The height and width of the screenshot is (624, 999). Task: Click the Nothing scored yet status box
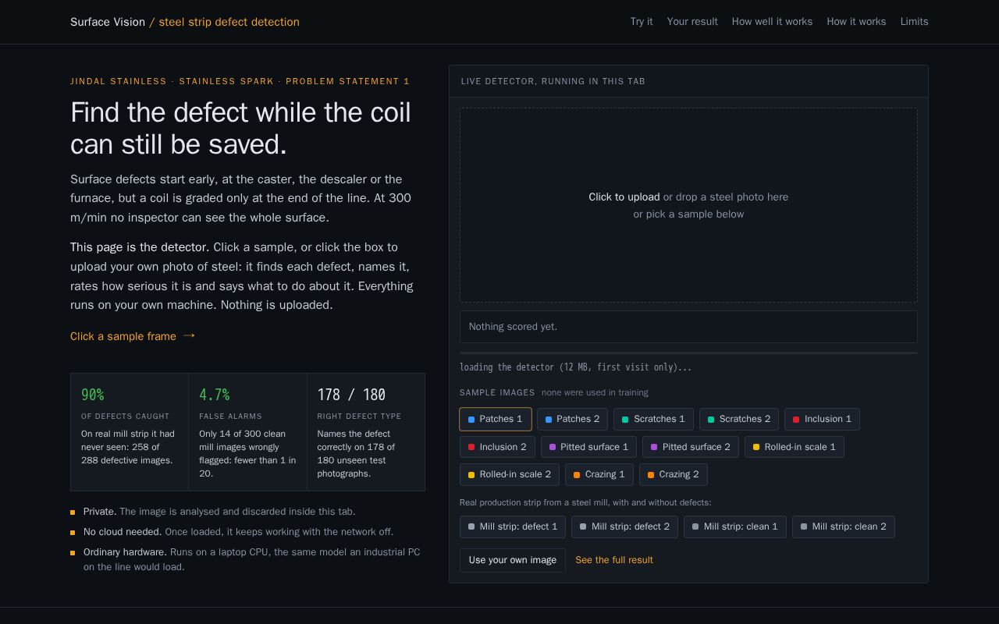click(688, 327)
